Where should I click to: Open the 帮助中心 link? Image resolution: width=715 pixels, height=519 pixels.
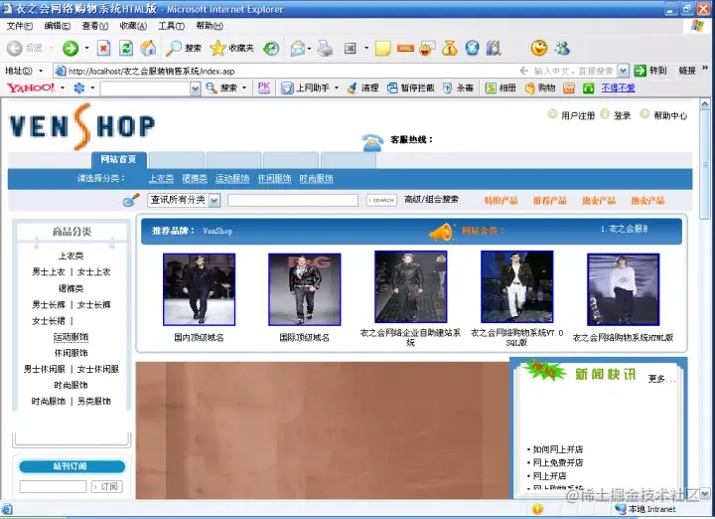670,115
